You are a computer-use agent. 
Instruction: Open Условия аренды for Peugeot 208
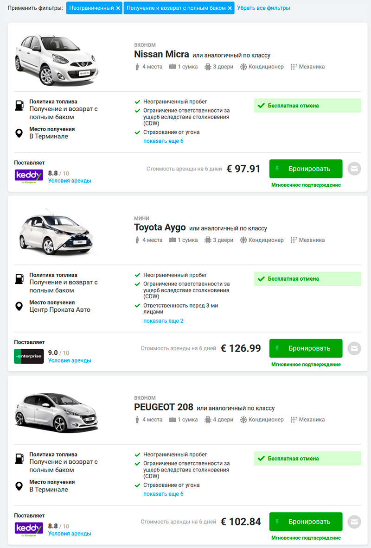[x=70, y=534]
